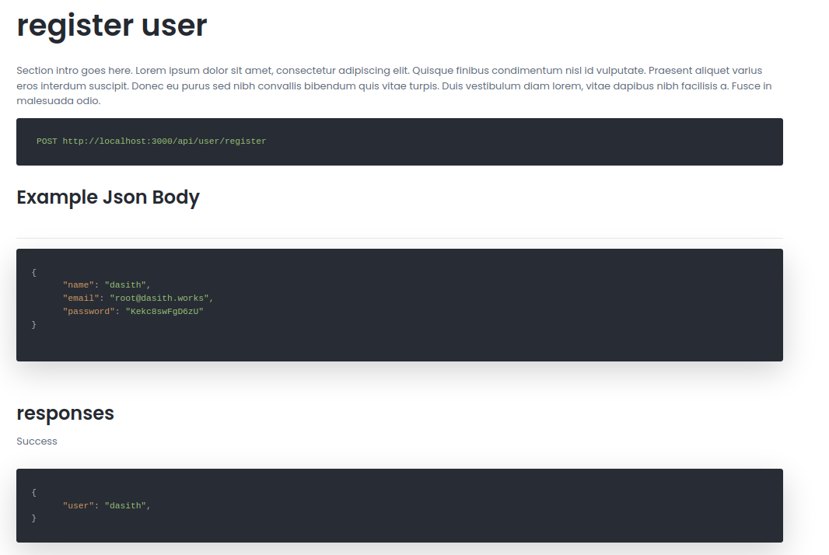Click the "name" key in the request JSON
The image size is (829, 555).
tap(79, 285)
